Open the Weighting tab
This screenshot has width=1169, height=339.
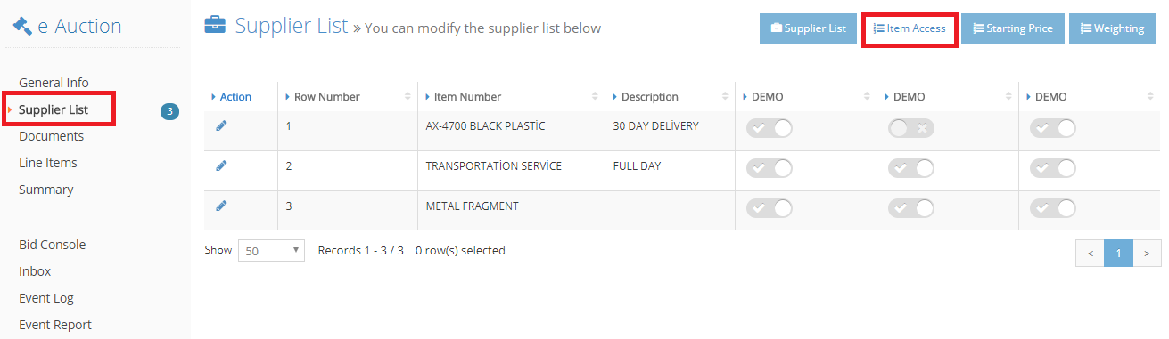click(x=1112, y=28)
